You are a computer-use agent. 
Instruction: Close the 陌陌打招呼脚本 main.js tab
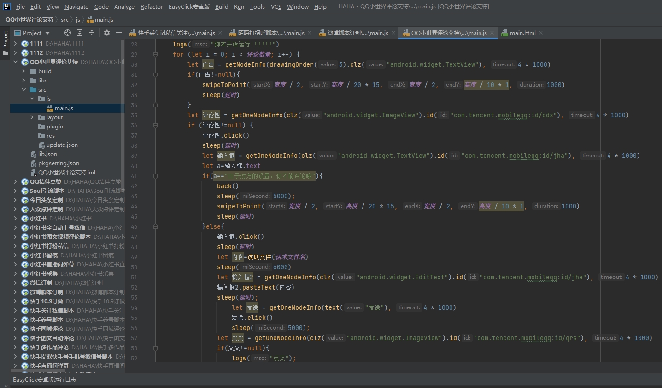(310, 33)
